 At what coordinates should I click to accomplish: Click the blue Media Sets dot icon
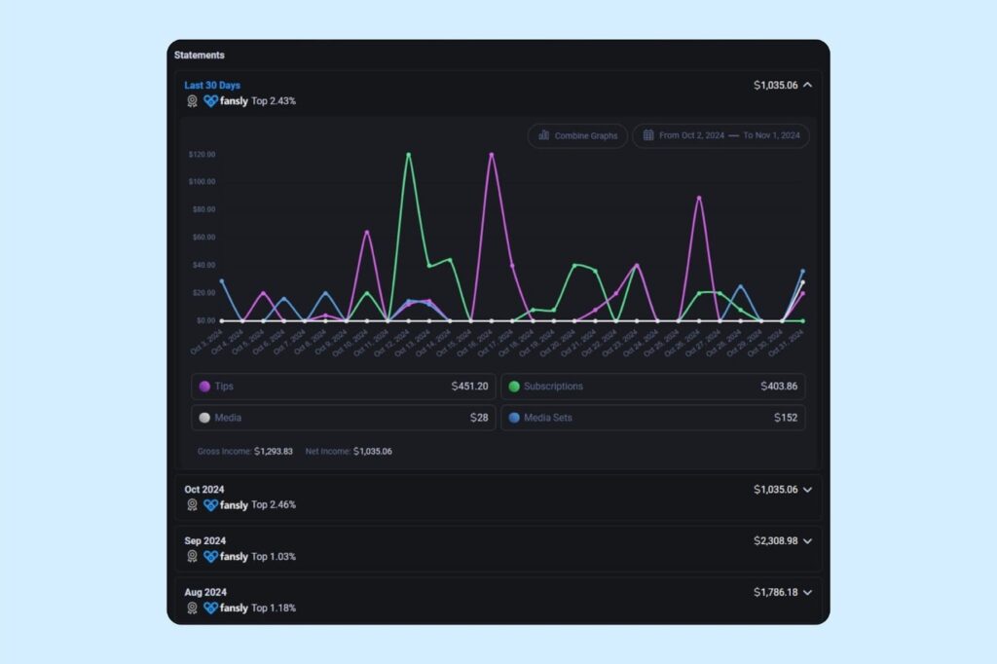click(514, 418)
